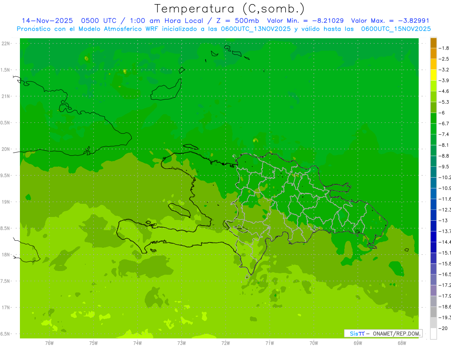Click the '72W' longitude label
This screenshot has width=451, height=348.
[225, 343]
